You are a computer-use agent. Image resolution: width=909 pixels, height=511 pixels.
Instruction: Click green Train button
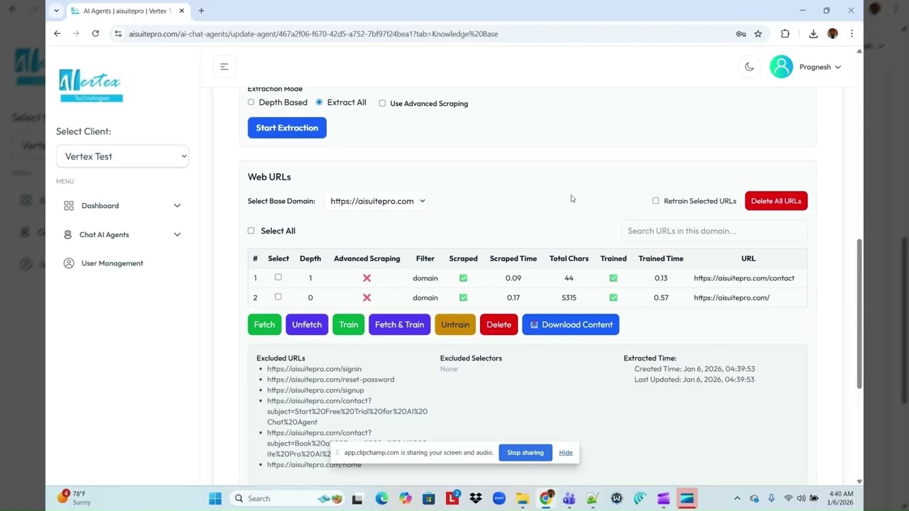pyautogui.click(x=349, y=324)
